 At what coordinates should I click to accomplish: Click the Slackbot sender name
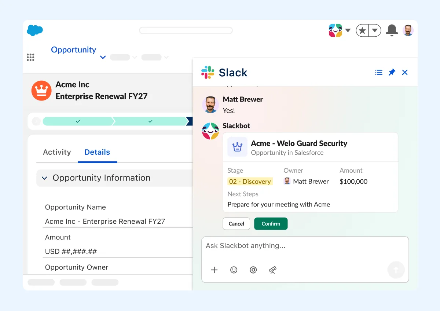click(x=236, y=126)
